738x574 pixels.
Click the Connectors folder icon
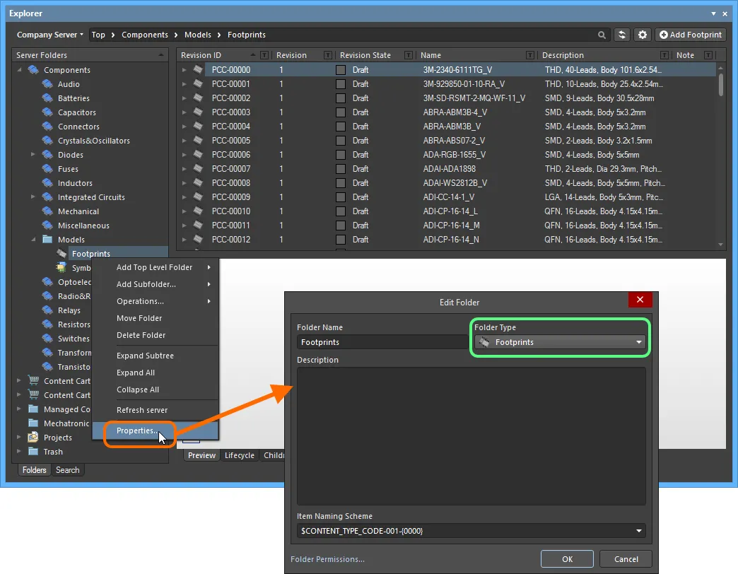pyautogui.click(x=47, y=127)
